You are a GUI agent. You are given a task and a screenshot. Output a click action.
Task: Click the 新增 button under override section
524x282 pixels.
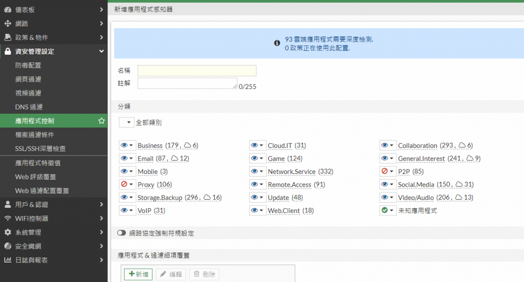click(138, 274)
